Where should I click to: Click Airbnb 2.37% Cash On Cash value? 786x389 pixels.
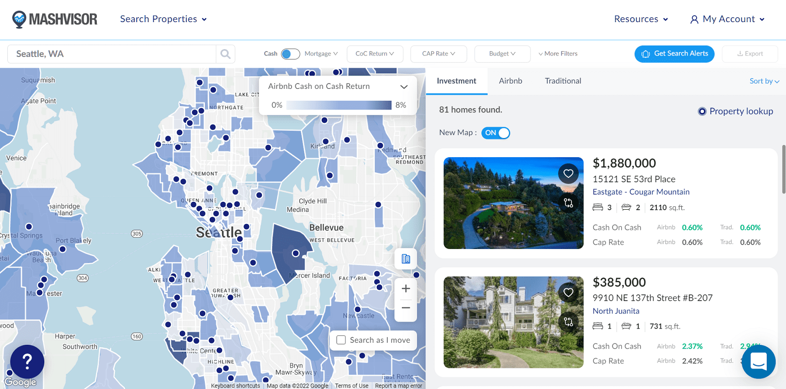point(692,347)
